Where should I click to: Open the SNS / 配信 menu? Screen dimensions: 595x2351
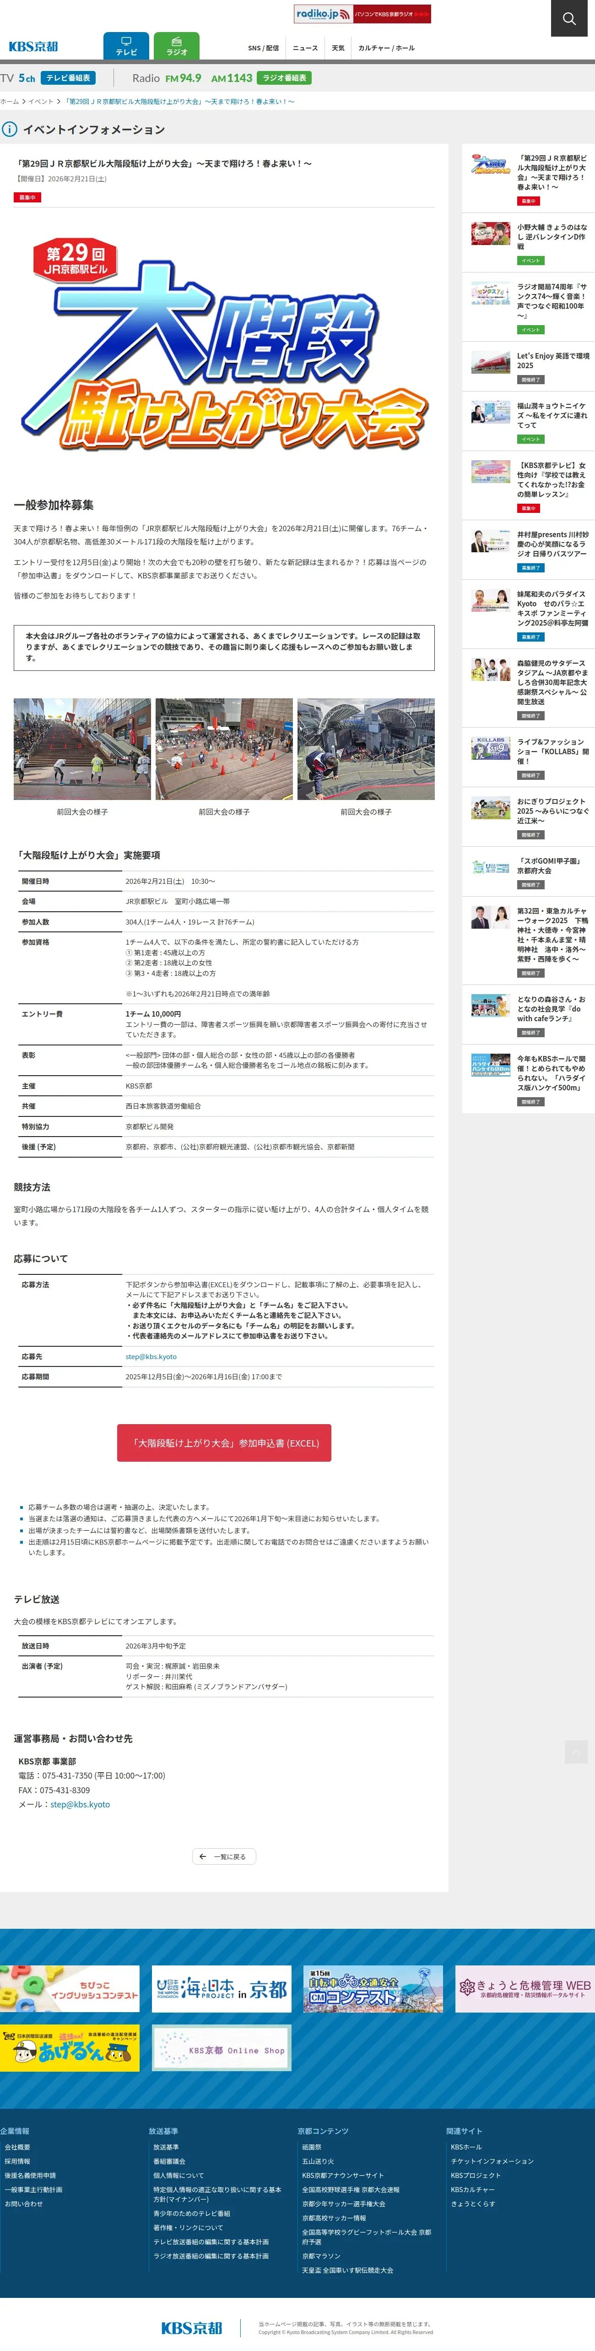tap(264, 48)
